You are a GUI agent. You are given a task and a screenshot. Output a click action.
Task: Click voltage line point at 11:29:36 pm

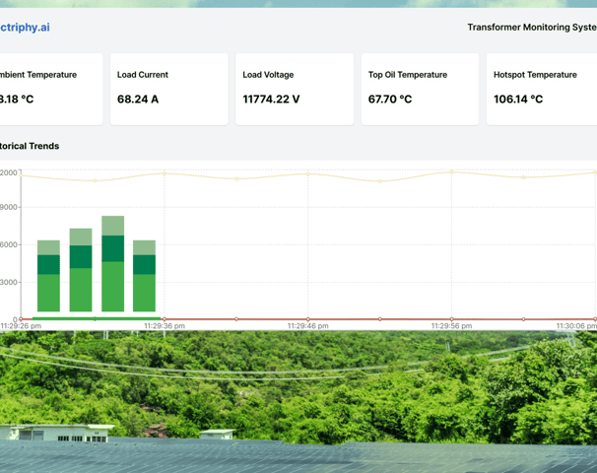pos(165,173)
